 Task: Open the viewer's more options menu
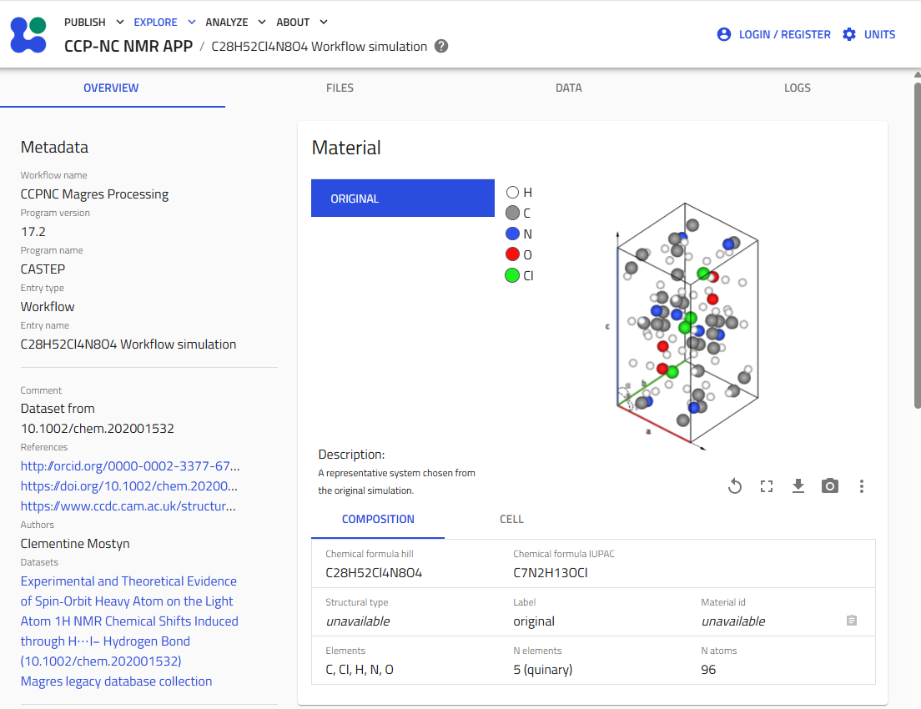862,486
